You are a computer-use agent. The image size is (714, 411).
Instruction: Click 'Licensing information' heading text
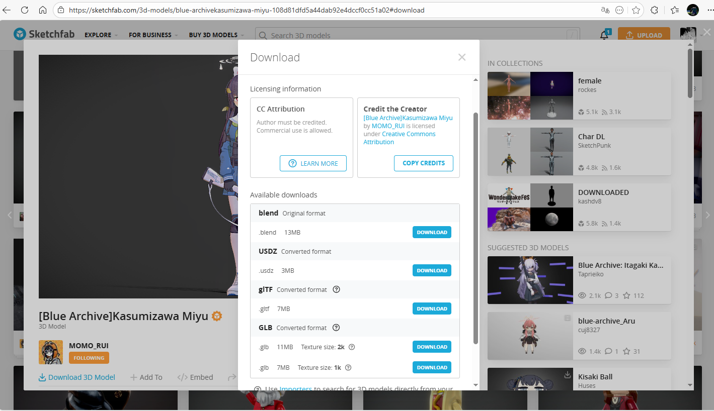pos(285,89)
